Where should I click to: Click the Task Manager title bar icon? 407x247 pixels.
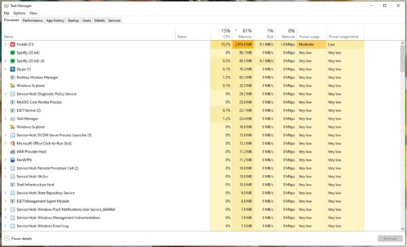6,5
